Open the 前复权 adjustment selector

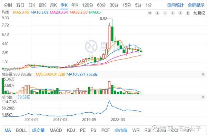tap(199, 13)
